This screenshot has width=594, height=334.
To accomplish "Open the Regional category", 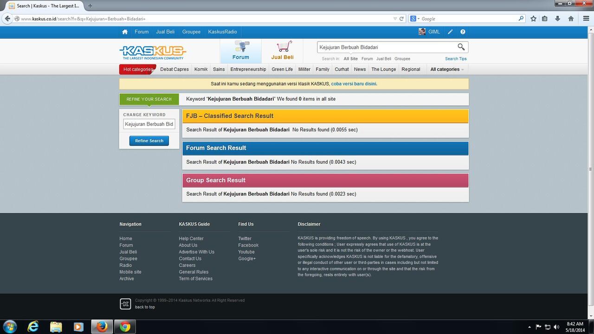I will (411, 69).
